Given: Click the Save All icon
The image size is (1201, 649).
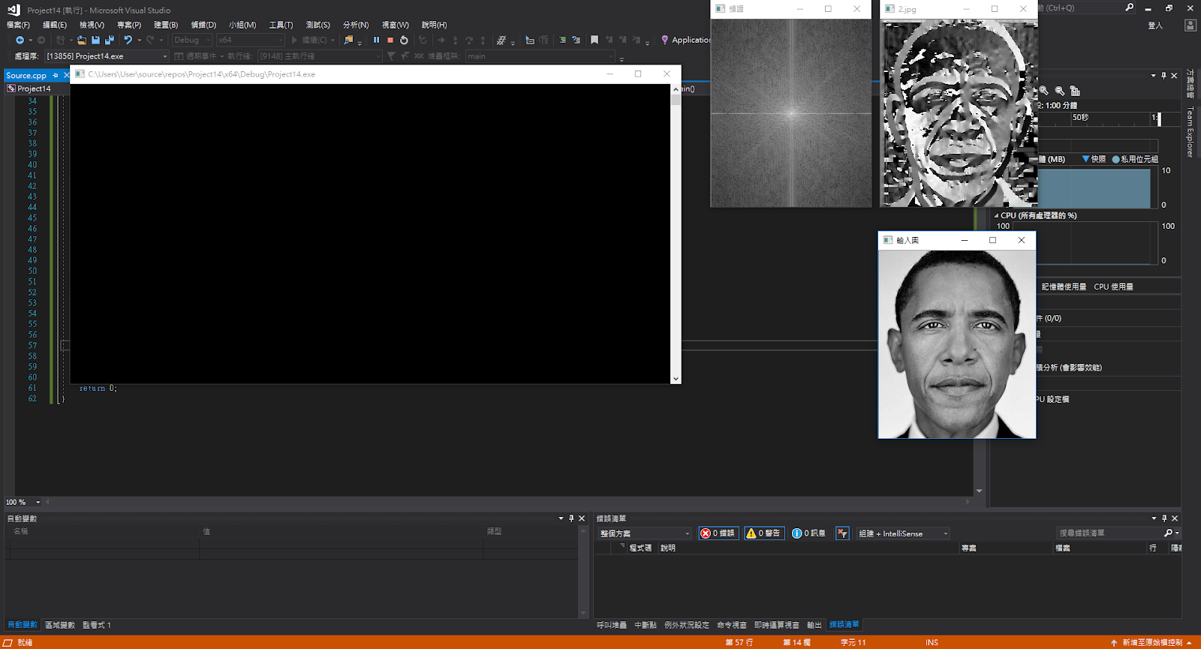Looking at the screenshot, I should tap(110, 40).
